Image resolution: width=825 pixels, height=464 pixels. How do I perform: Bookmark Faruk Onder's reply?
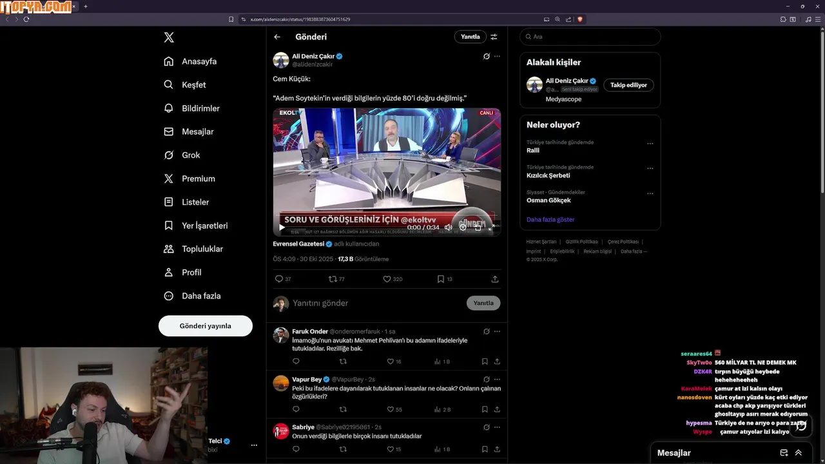(485, 362)
